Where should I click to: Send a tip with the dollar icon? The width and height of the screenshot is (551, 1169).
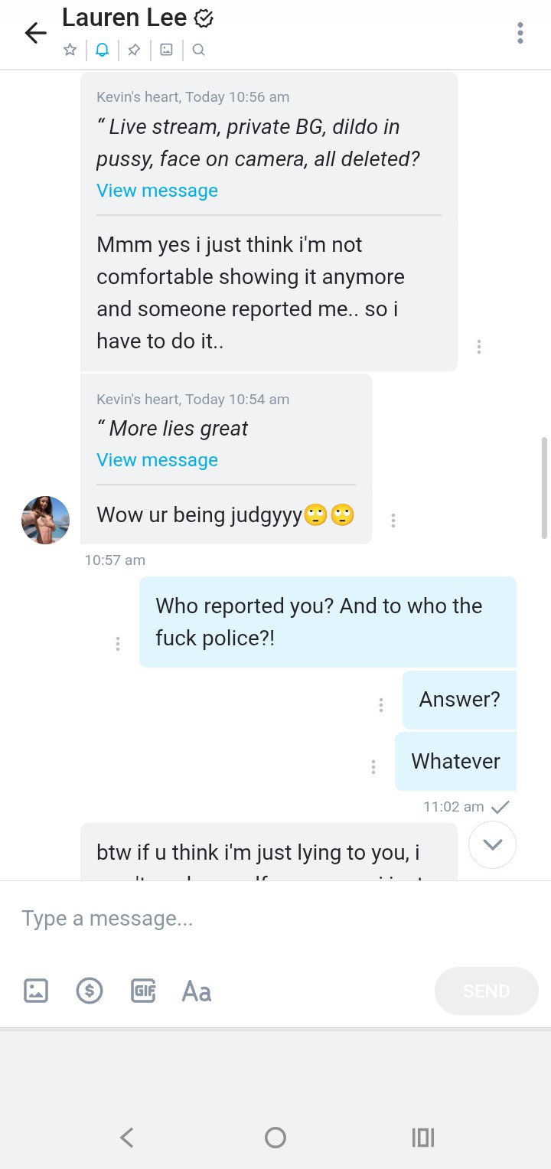[90, 991]
